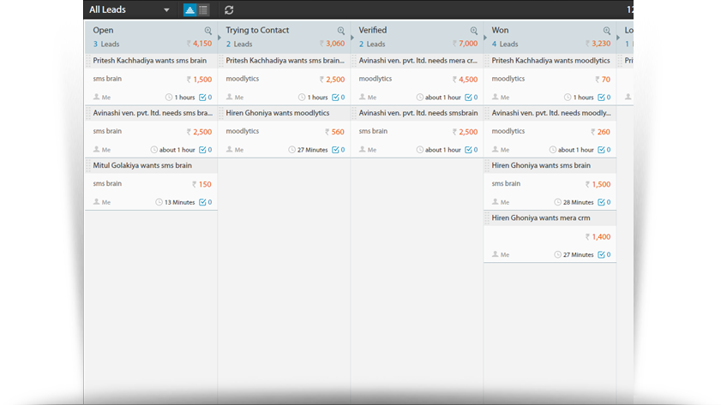Refresh the leads board
This screenshot has width=721, height=405.
pos(229,10)
